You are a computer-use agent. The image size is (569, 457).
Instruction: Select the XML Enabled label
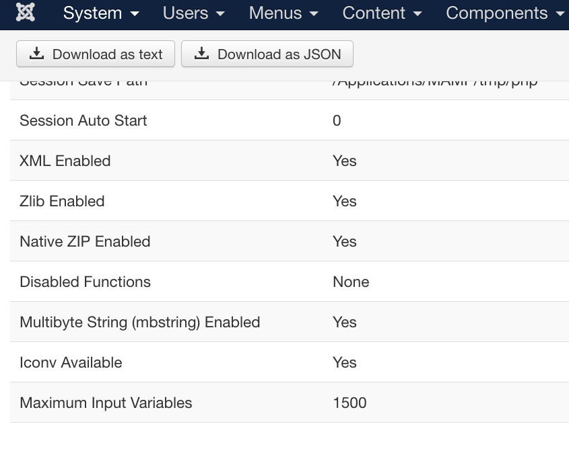[x=65, y=161]
